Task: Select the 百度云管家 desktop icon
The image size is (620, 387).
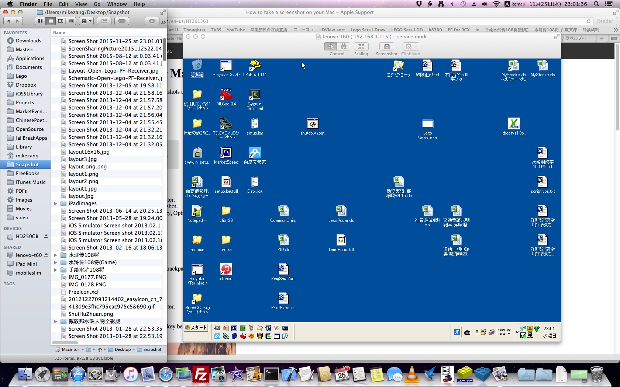Action: pos(255,156)
